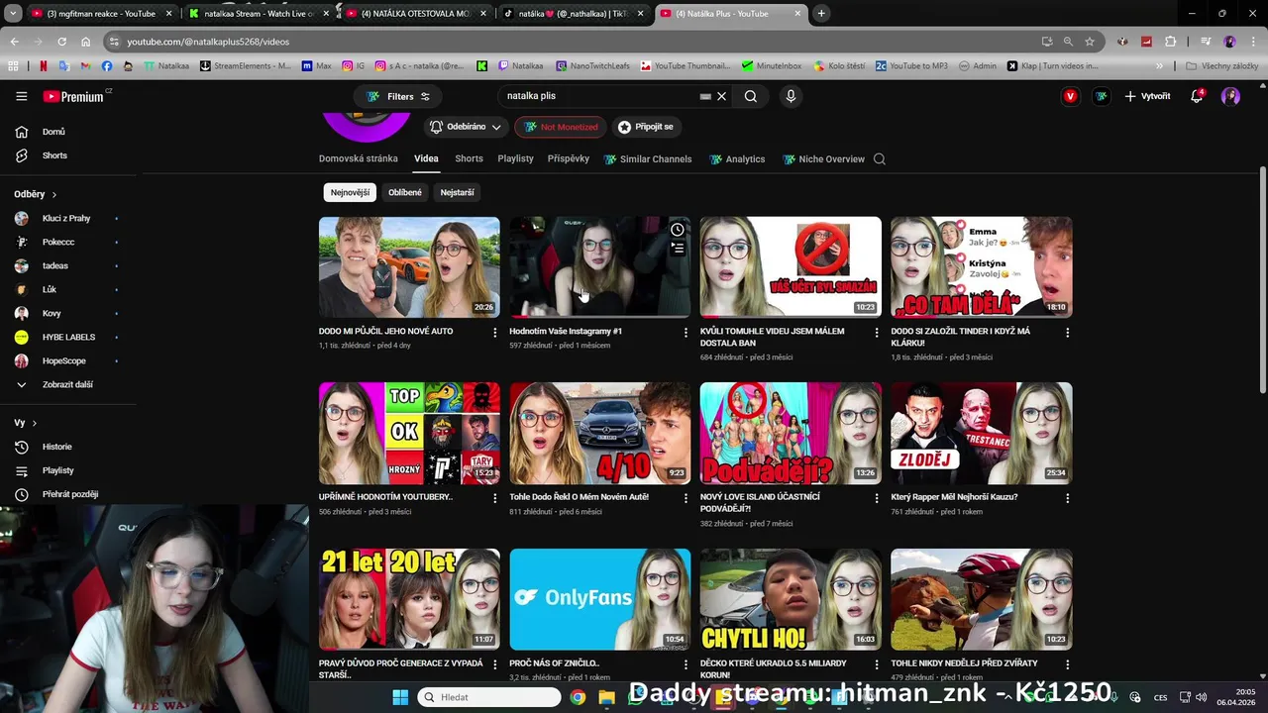Image resolution: width=1268 pixels, height=713 pixels.
Task: Search within channel magnifier icon
Action: tap(879, 158)
